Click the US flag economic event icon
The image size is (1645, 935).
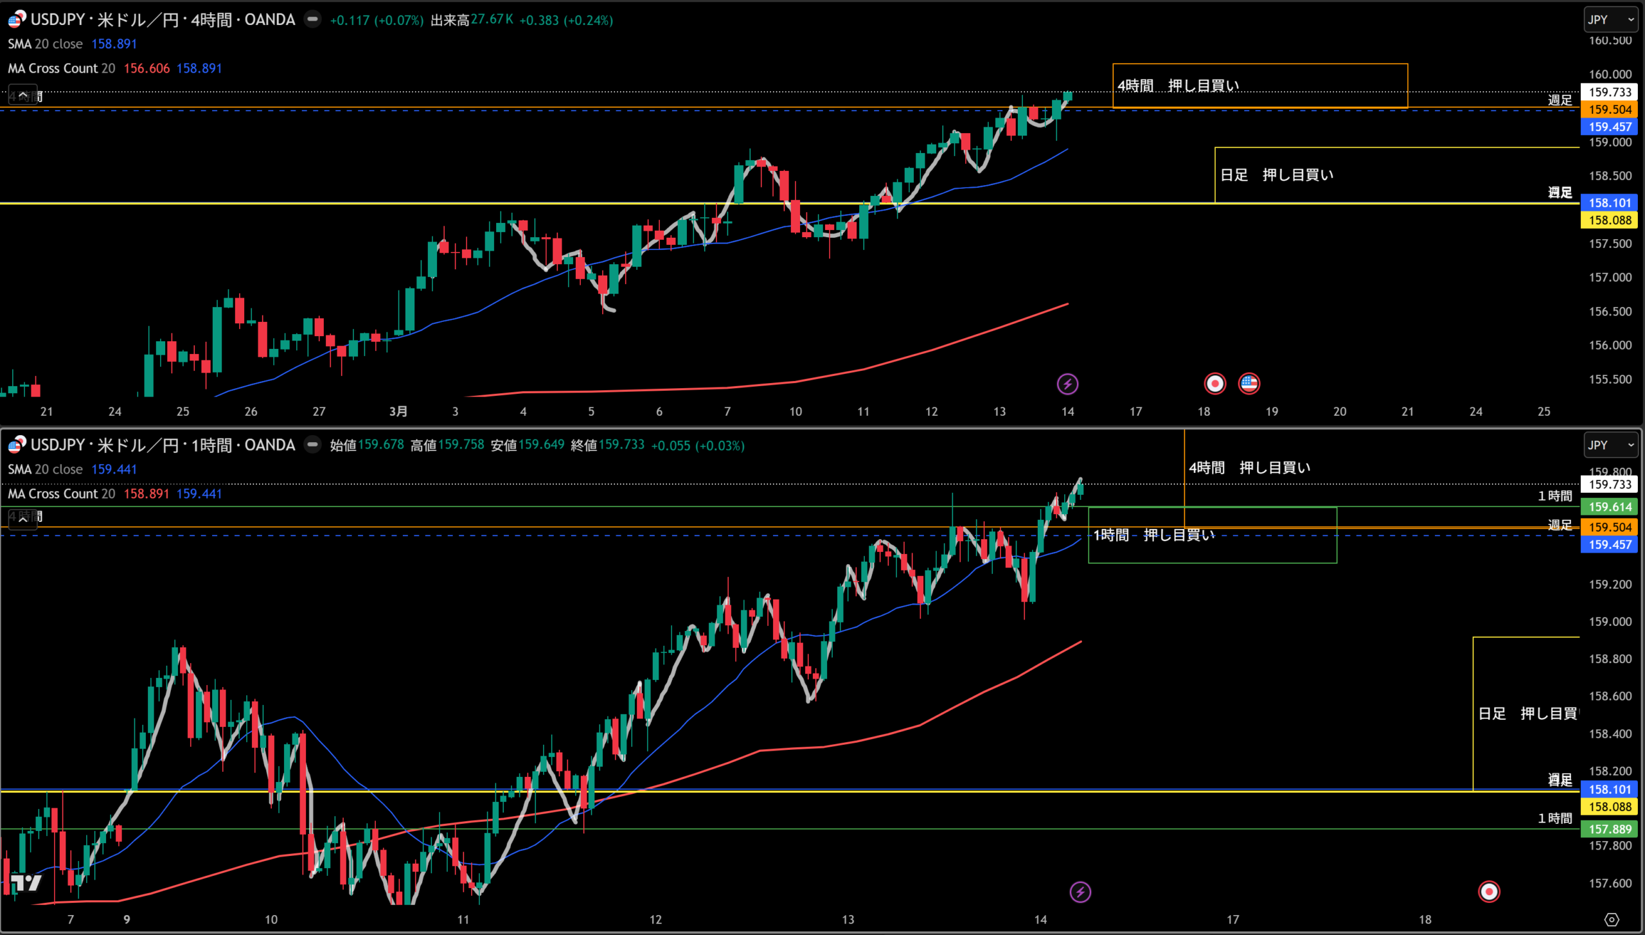(1249, 384)
